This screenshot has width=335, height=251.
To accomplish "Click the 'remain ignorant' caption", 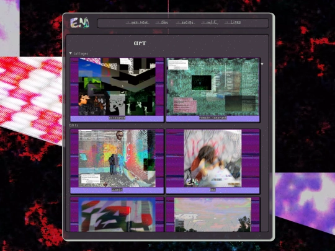I will (x=213, y=118).
